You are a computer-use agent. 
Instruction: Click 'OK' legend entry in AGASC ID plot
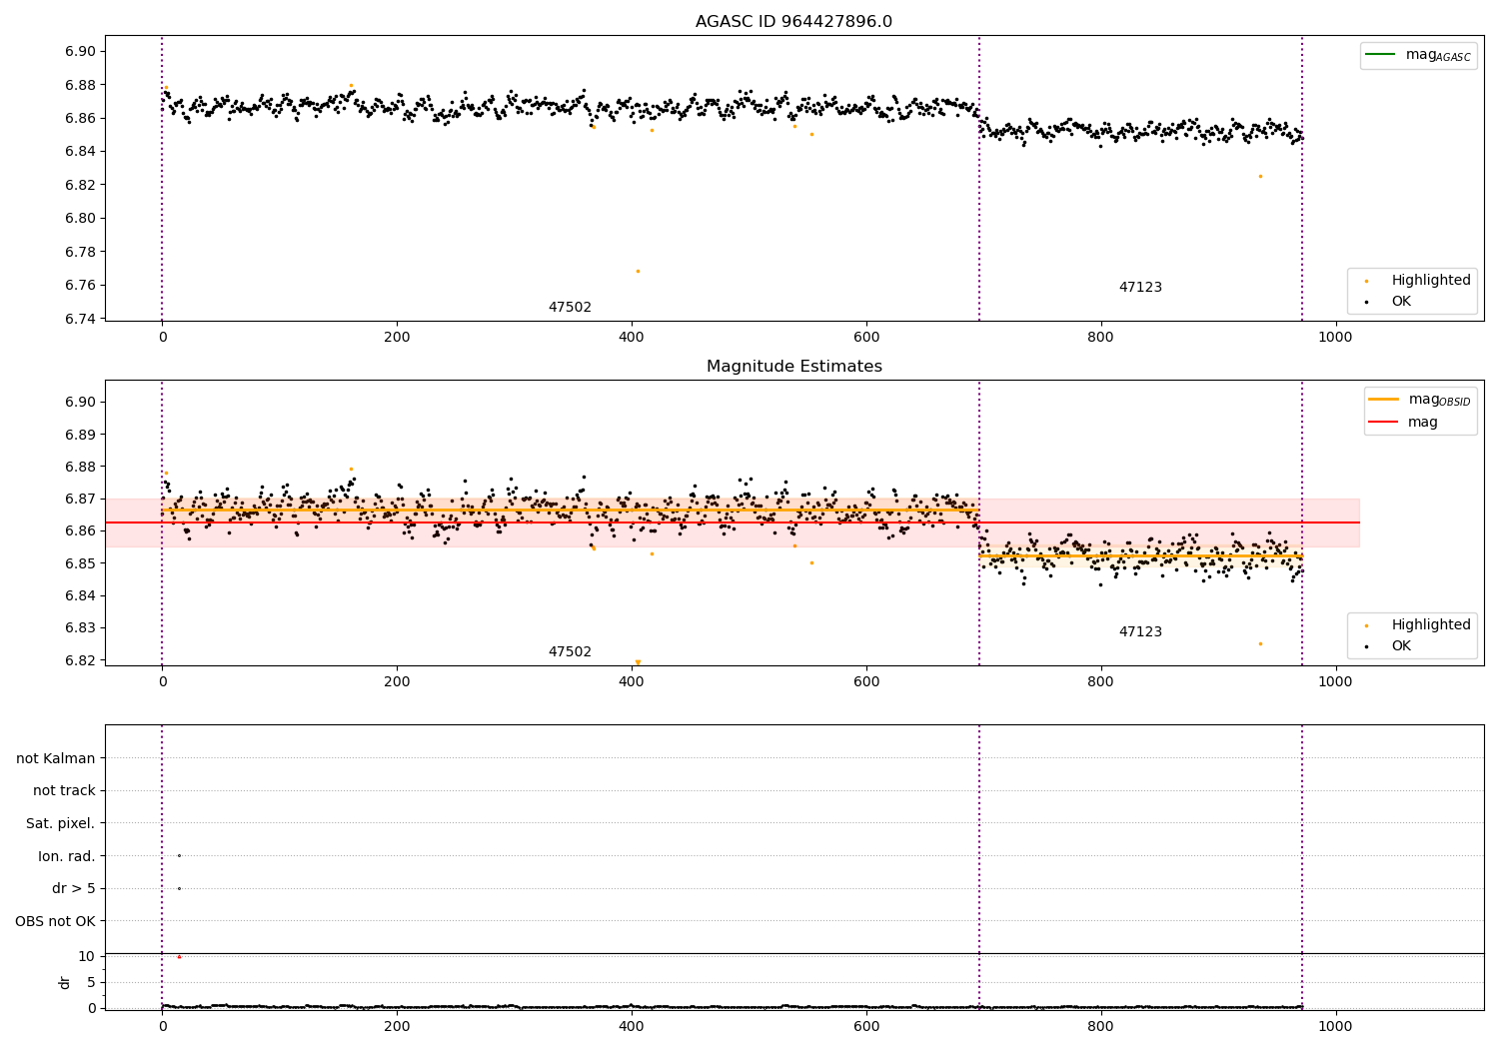(1401, 301)
